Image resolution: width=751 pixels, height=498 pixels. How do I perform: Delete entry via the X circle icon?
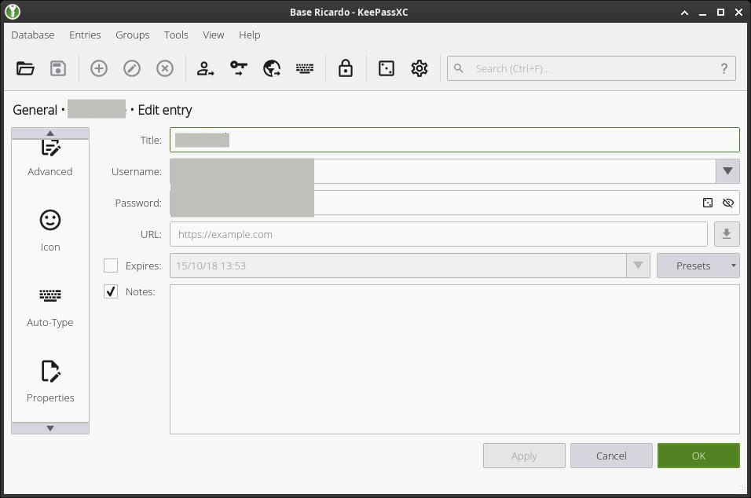(165, 68)
